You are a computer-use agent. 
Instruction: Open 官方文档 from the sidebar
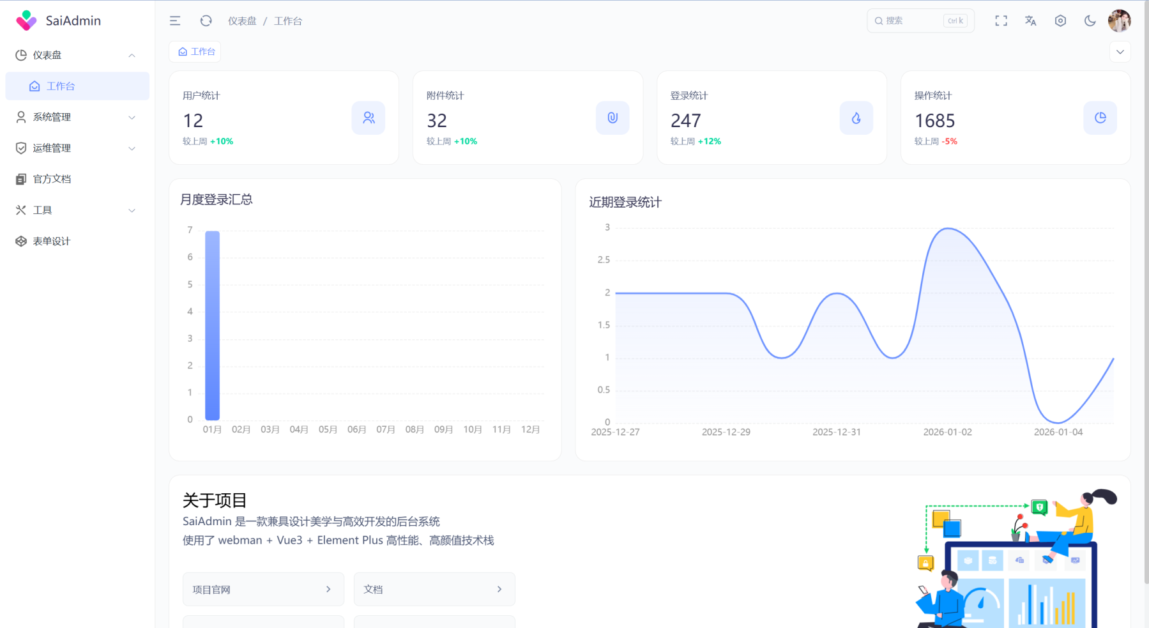(x=52, y=180)
